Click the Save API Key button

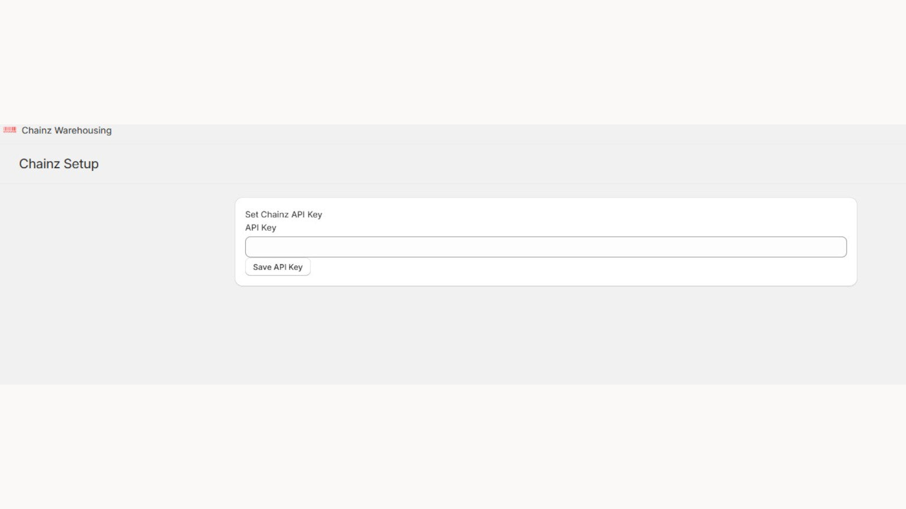point(277,267)
